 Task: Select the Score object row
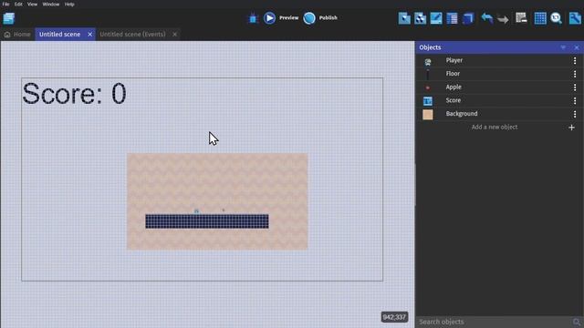click(x=499, y=100)
